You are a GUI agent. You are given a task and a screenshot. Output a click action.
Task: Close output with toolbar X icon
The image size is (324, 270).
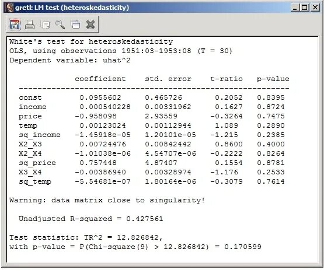(90, 24)
